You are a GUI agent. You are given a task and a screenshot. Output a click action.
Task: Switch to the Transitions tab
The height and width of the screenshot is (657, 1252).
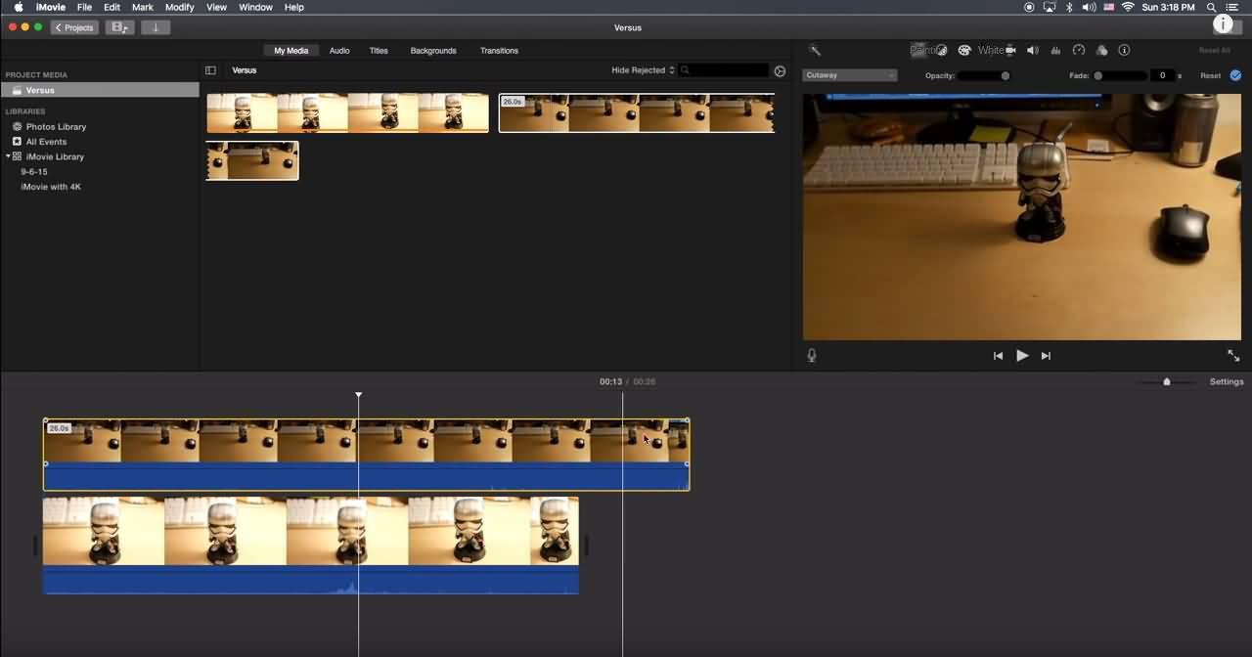click(x=499, y=50)
